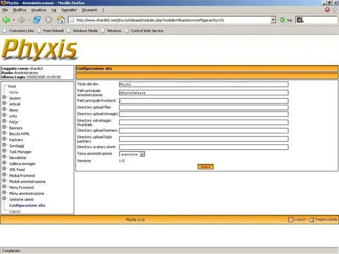This screenshot has height=254, width=339.
Task: Focus the Directory salvataggio thumbnails field
Action: [x=203, y=122]
